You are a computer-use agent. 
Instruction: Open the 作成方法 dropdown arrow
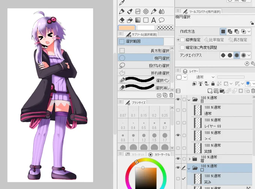[x=249, y=31]
